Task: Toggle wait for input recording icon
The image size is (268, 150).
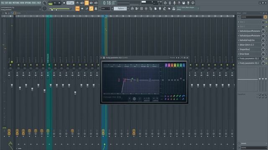Action: point(82,3)
